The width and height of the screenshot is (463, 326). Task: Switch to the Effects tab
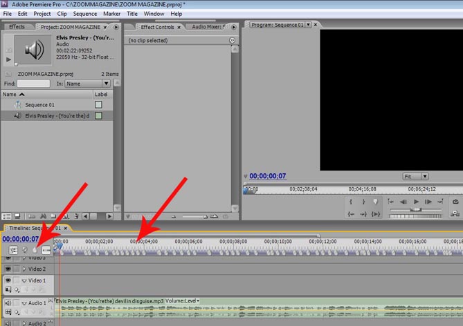pyautogui.click(x=17, y=27)
